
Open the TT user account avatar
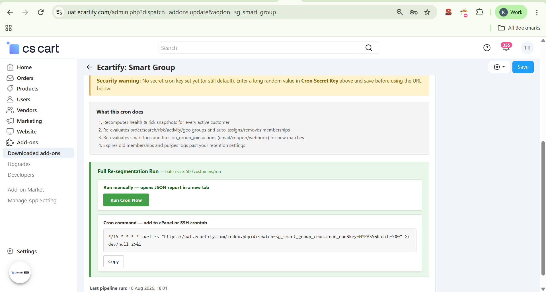point(527,48)
